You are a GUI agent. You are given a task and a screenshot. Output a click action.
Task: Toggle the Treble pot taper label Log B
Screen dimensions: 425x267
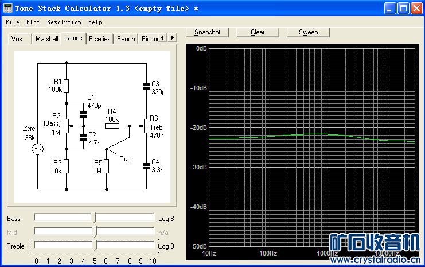coord(166,246)
